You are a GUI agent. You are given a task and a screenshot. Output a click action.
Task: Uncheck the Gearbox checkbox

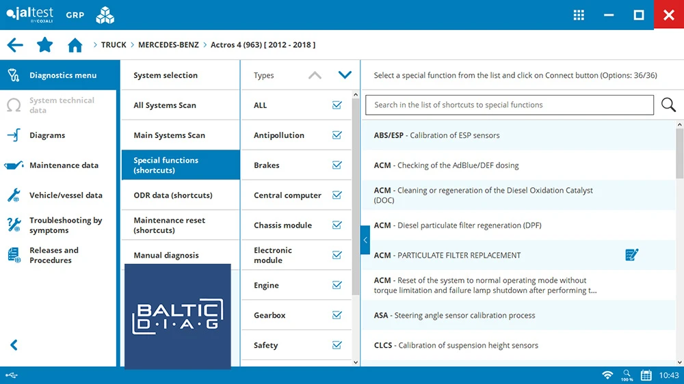coord(337,315)
